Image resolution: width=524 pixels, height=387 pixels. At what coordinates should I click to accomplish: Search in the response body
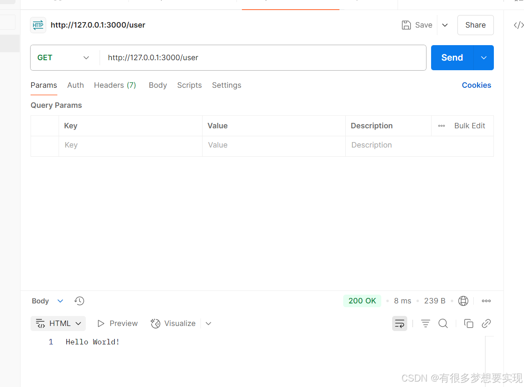tap(443, 323)
